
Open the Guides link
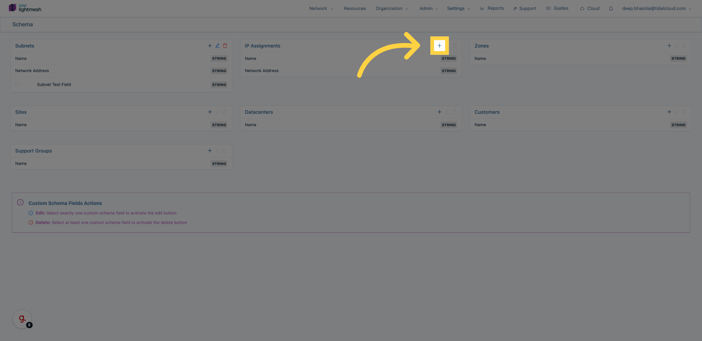(x=558, y=8)
